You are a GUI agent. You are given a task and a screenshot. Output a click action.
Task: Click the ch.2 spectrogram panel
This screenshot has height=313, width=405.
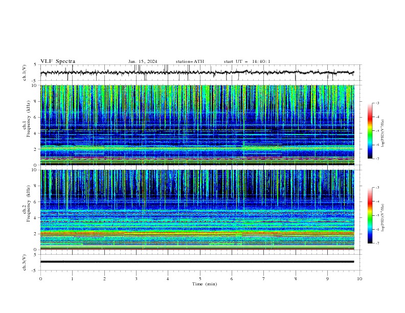coord(197,210)
